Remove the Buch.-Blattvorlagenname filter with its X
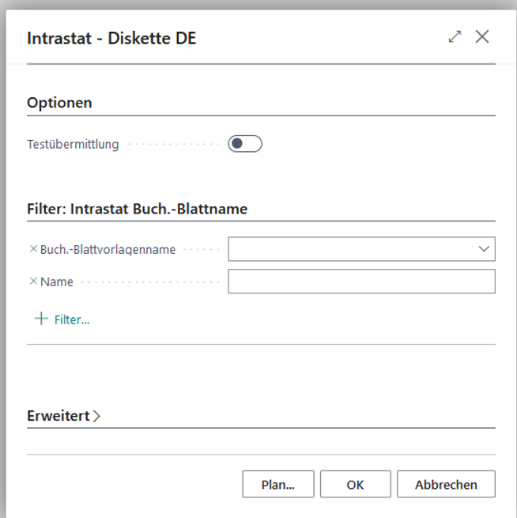Image resolution: width=517 pixels, height=518 pixels. tap(33, 249)
